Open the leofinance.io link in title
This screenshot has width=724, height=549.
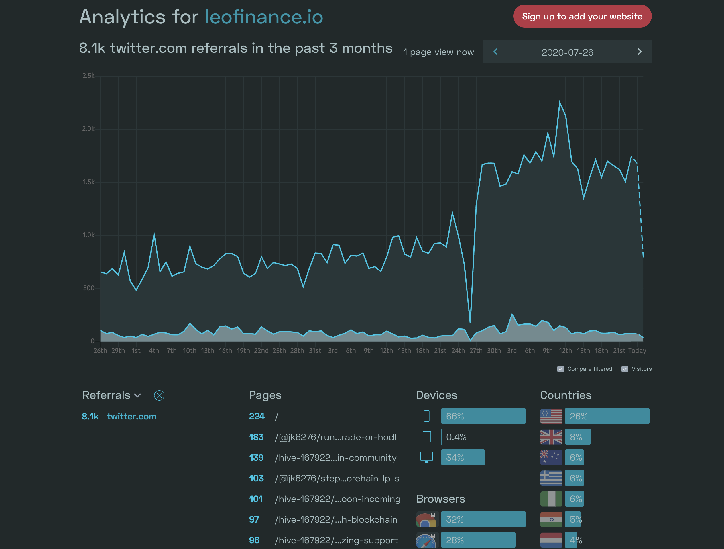pos(264,17)
